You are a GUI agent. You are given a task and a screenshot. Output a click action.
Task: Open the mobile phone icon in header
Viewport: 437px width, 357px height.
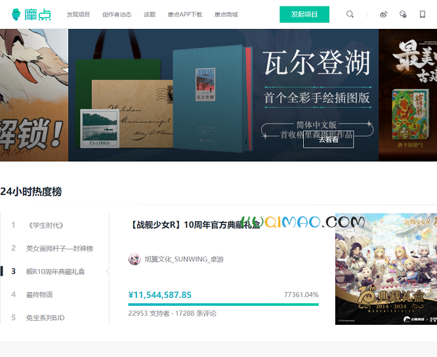coord(423,14)
